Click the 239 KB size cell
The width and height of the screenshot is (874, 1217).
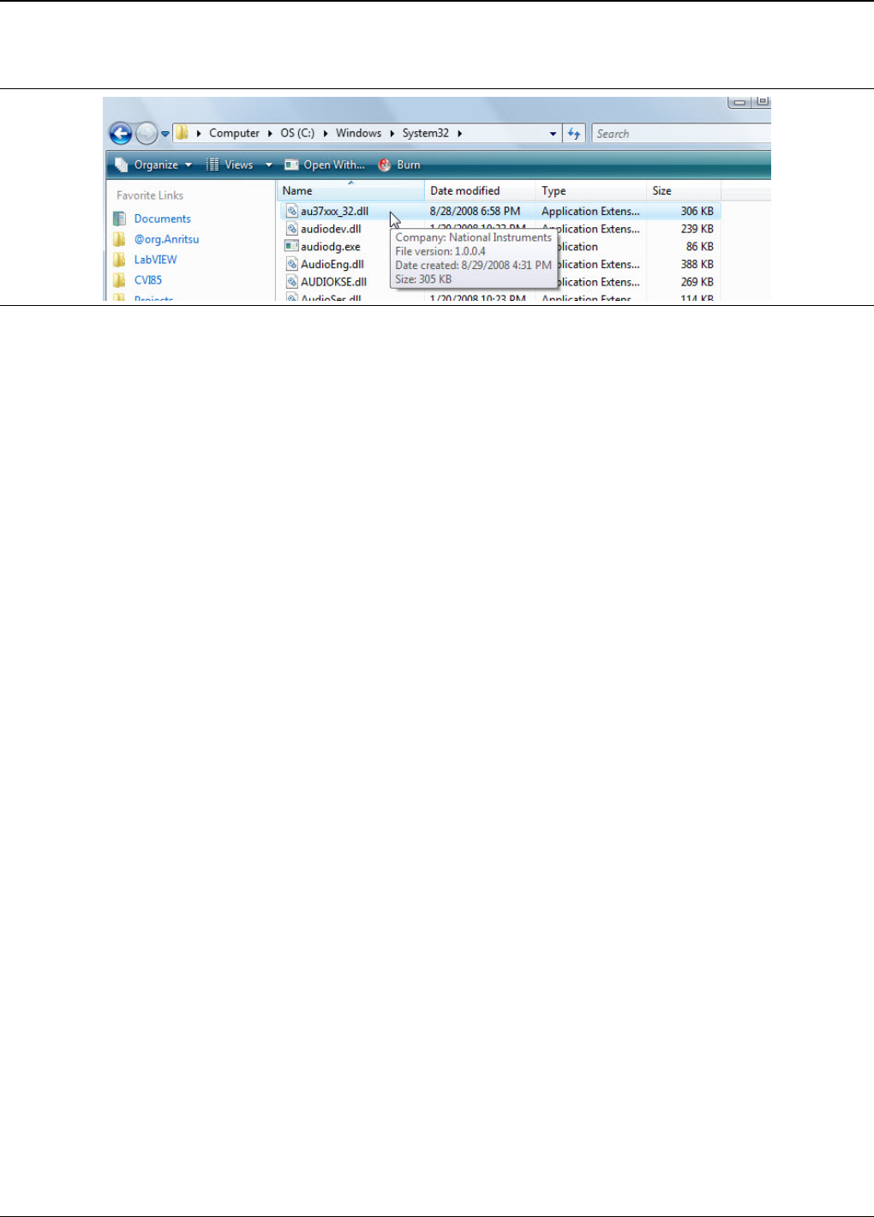[697, 229]
